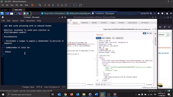This screenshot has width=173, height=97.
Task: Go to previous search match arrow
Action: coord(102,84)
